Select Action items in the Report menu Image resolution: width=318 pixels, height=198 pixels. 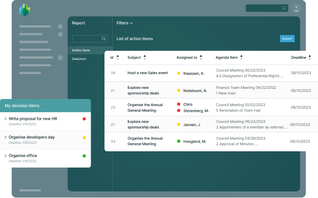(90, 50)
